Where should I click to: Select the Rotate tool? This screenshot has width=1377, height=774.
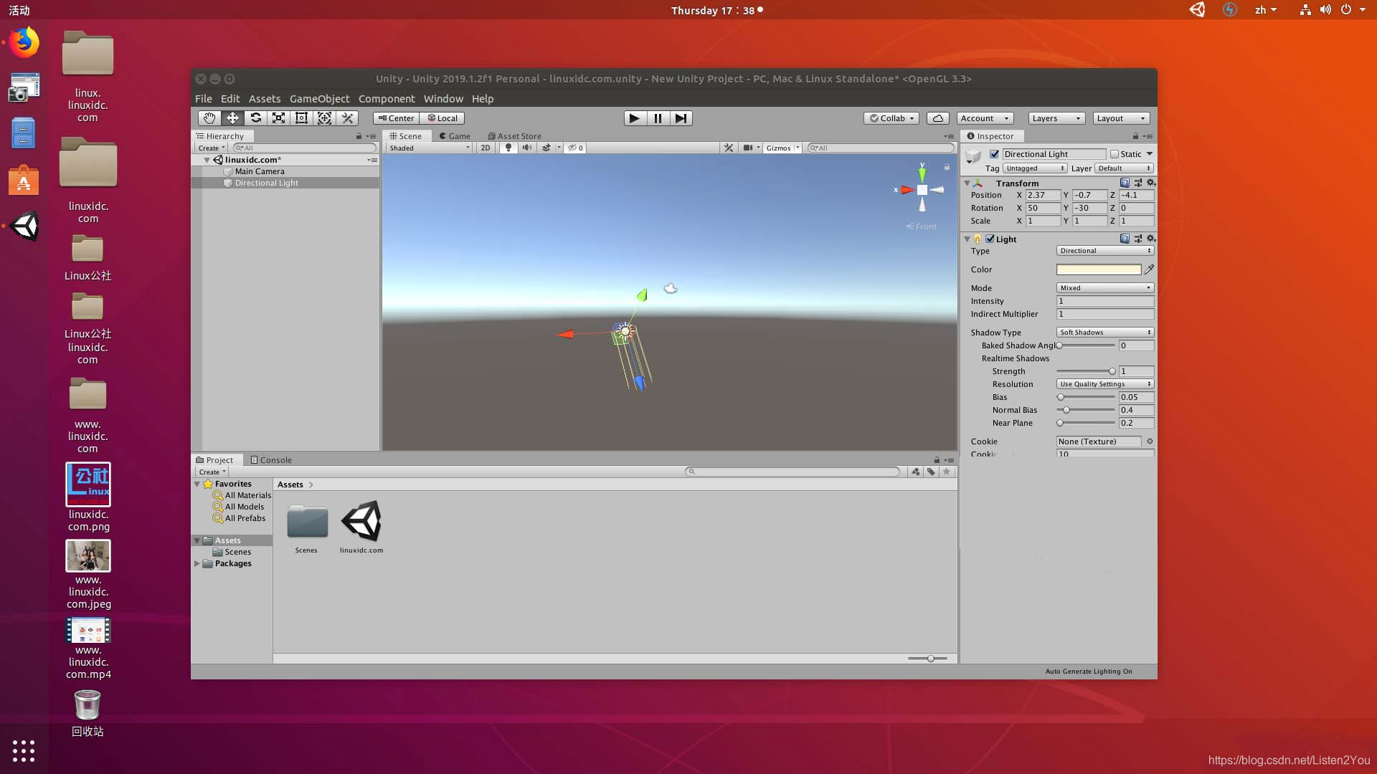pos(255,118)
